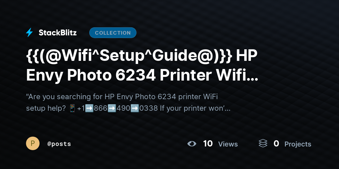339x169 pixels.
Task: Click the Views label
Action: pos(228,144)
